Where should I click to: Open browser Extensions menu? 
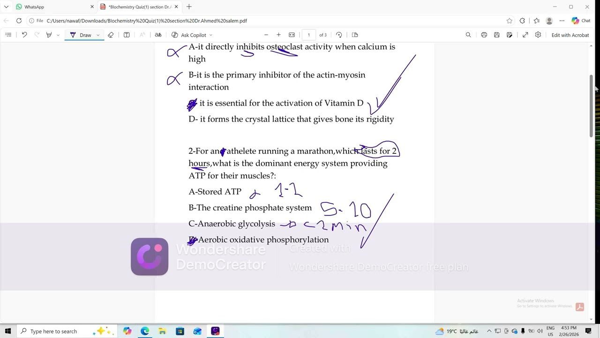pyautogui.click(x=522, y=21)
